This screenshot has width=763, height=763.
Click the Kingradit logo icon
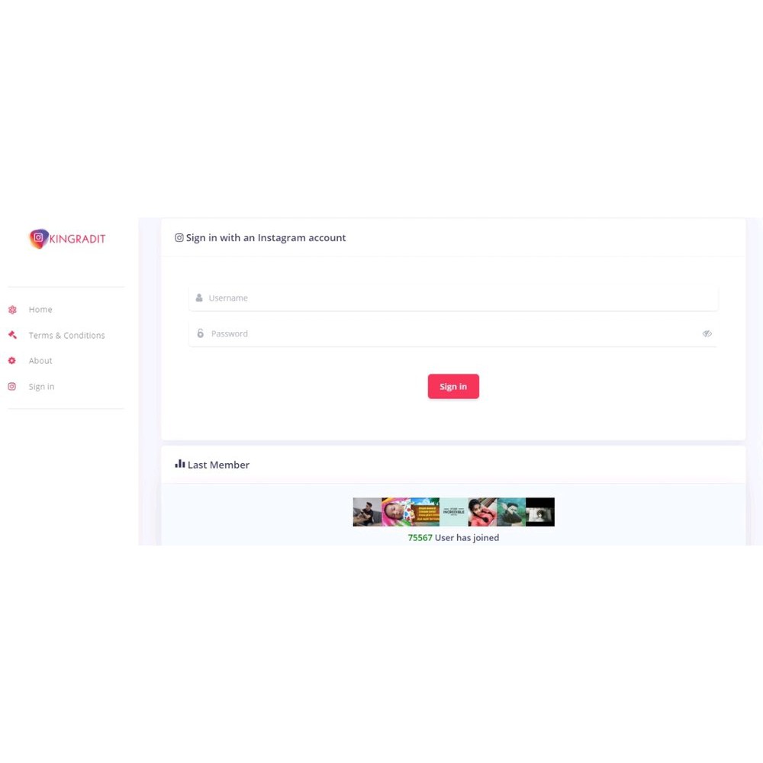coord(39,238)
